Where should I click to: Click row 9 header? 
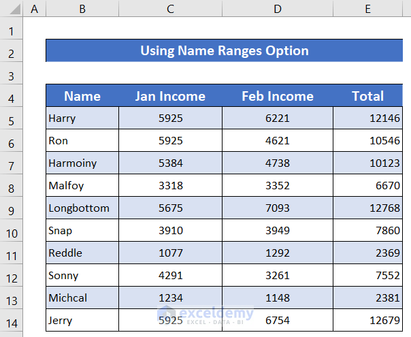[x=12, y=208]
